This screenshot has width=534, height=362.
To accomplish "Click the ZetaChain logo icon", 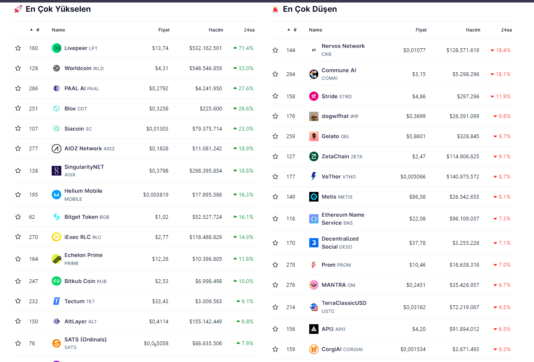I will click(313, 157).
